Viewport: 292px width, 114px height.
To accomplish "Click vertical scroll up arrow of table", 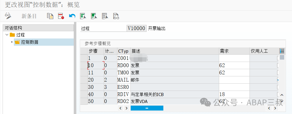I will click(x=282, y=95).
